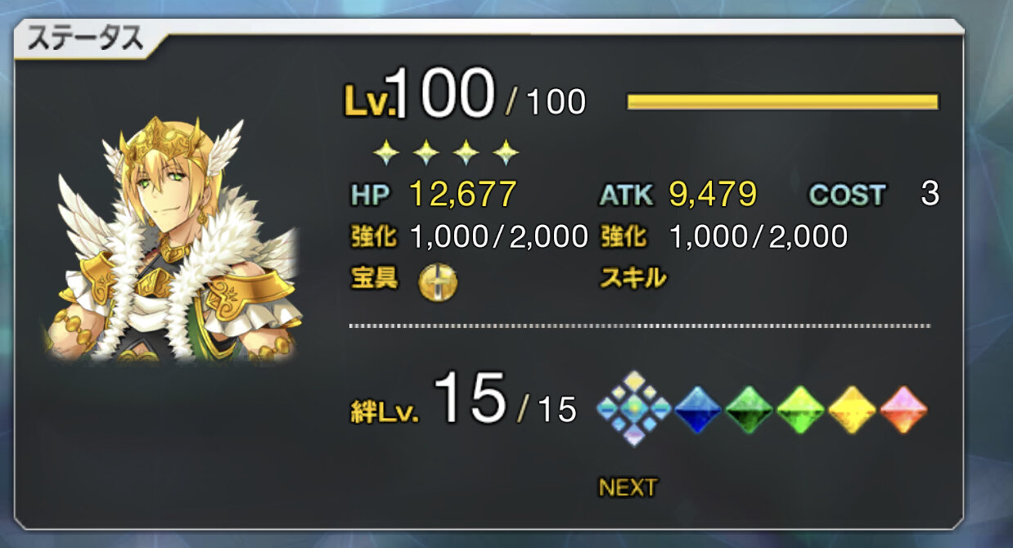Viewport: 1013px width, 548px height.
Task: Click the pink-orange bond gem
Action: [903, 409]
